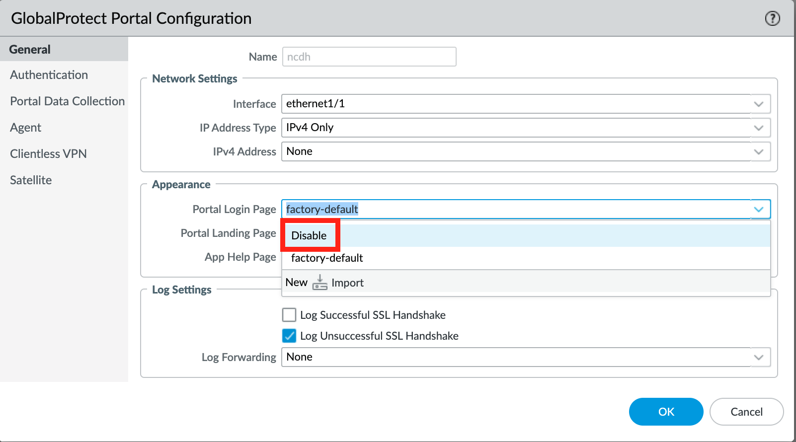The width and height of the screenshot is (796, 442).
Task: Collapse the Portal Login Page dropdown arrow
Action: 759,209
